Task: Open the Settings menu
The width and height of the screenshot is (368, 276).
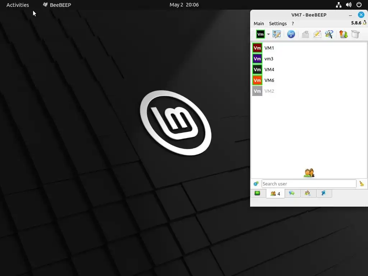Action: [278, 23]
